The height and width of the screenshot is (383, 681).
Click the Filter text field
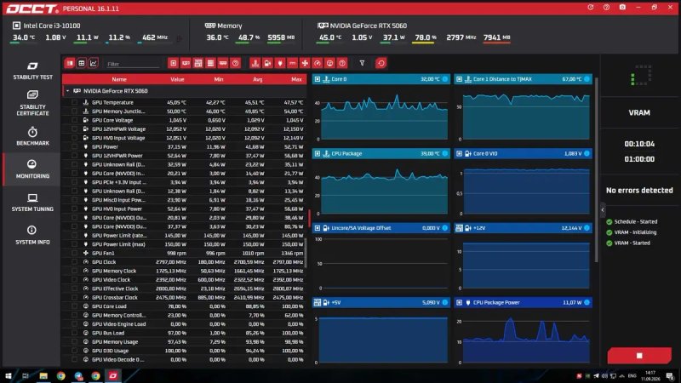tap(133, 64)
